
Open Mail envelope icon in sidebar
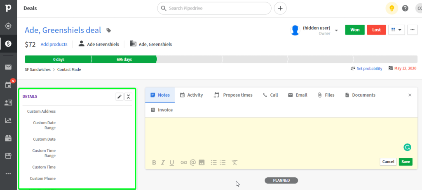(x=8, y=67)
